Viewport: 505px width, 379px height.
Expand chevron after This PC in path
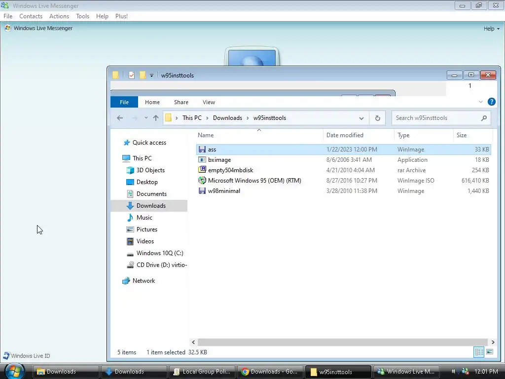(207, 118)
